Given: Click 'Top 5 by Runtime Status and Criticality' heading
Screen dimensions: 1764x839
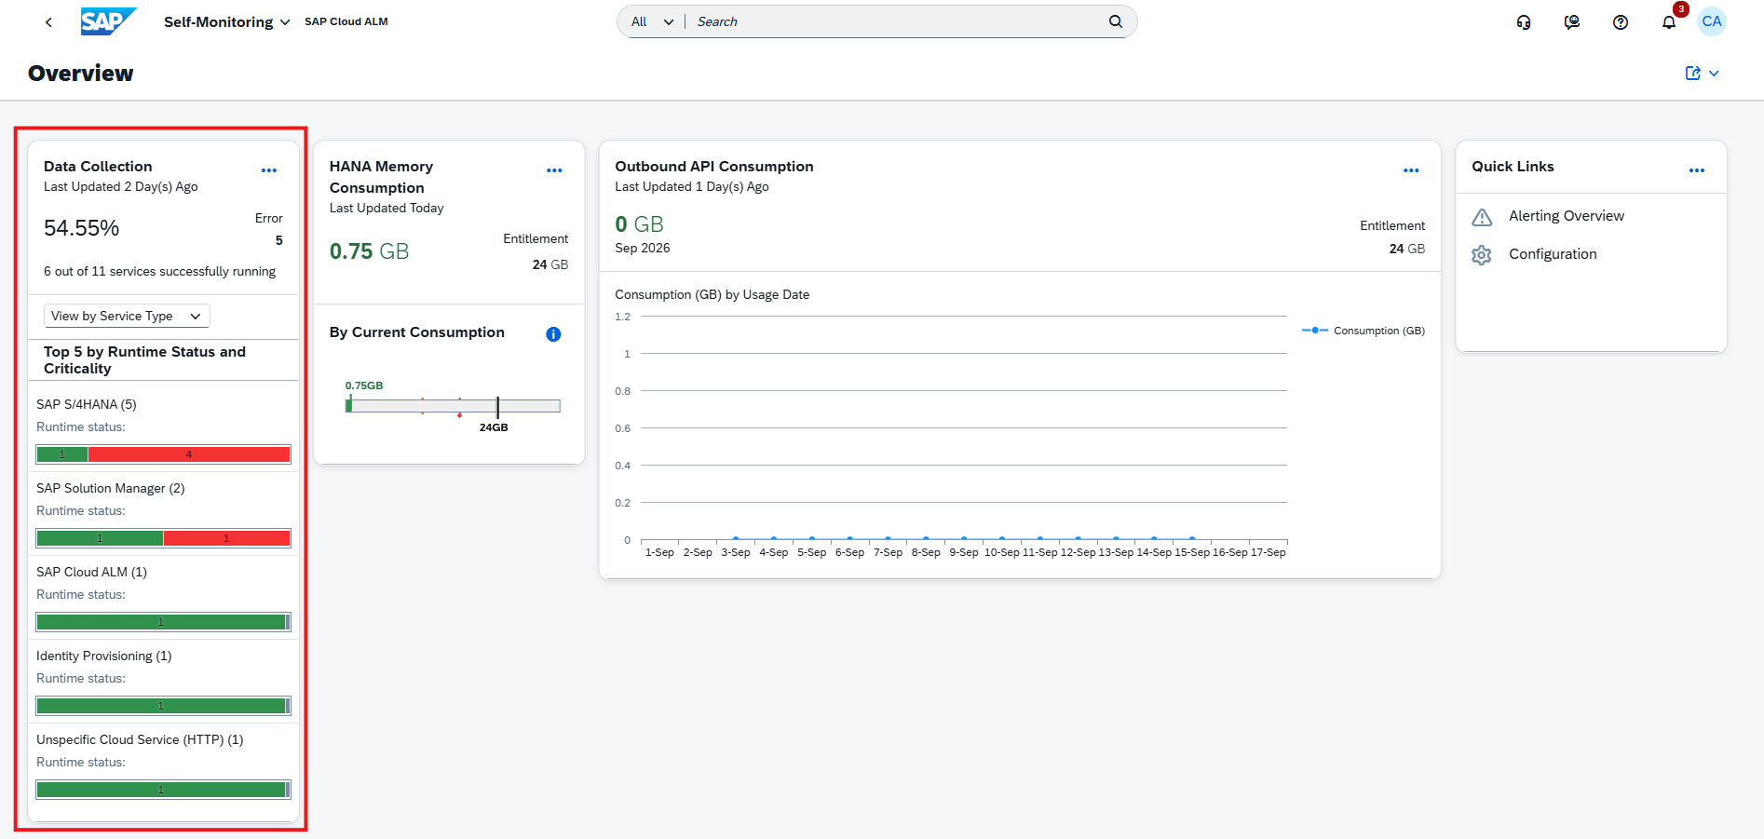Looking at the screenshot, I should [144, 360].
